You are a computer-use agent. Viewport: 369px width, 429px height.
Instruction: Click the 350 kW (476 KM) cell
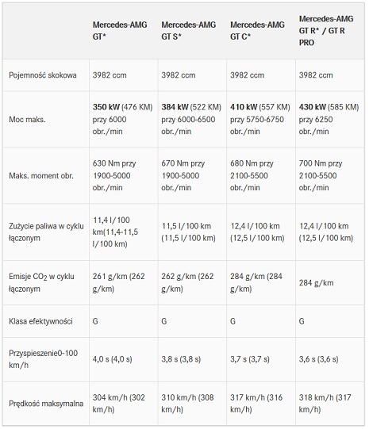122,119
